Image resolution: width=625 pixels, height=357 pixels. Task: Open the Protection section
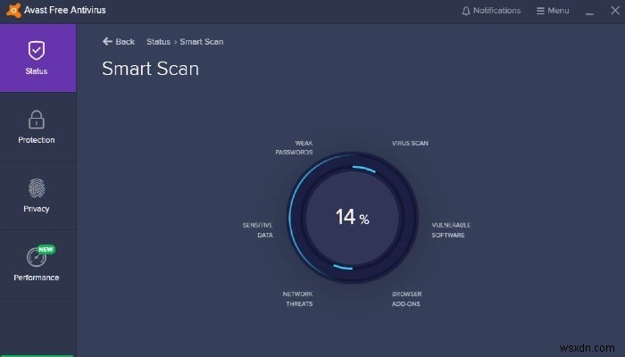coord(37,127)
